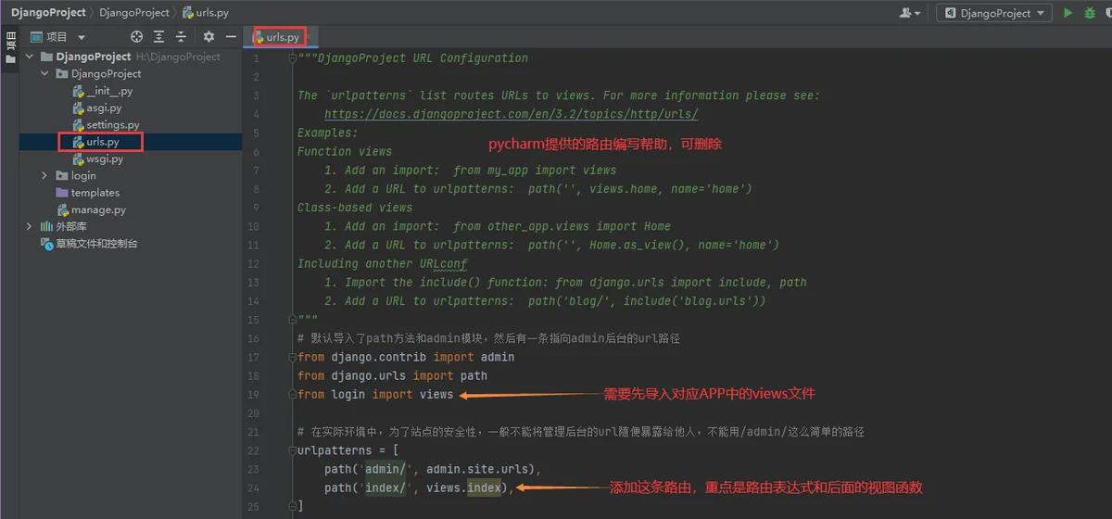Click the 'Examples:' docstring line
The height and width of the screenshot is (519, 1112).
(x=328, y=133)
